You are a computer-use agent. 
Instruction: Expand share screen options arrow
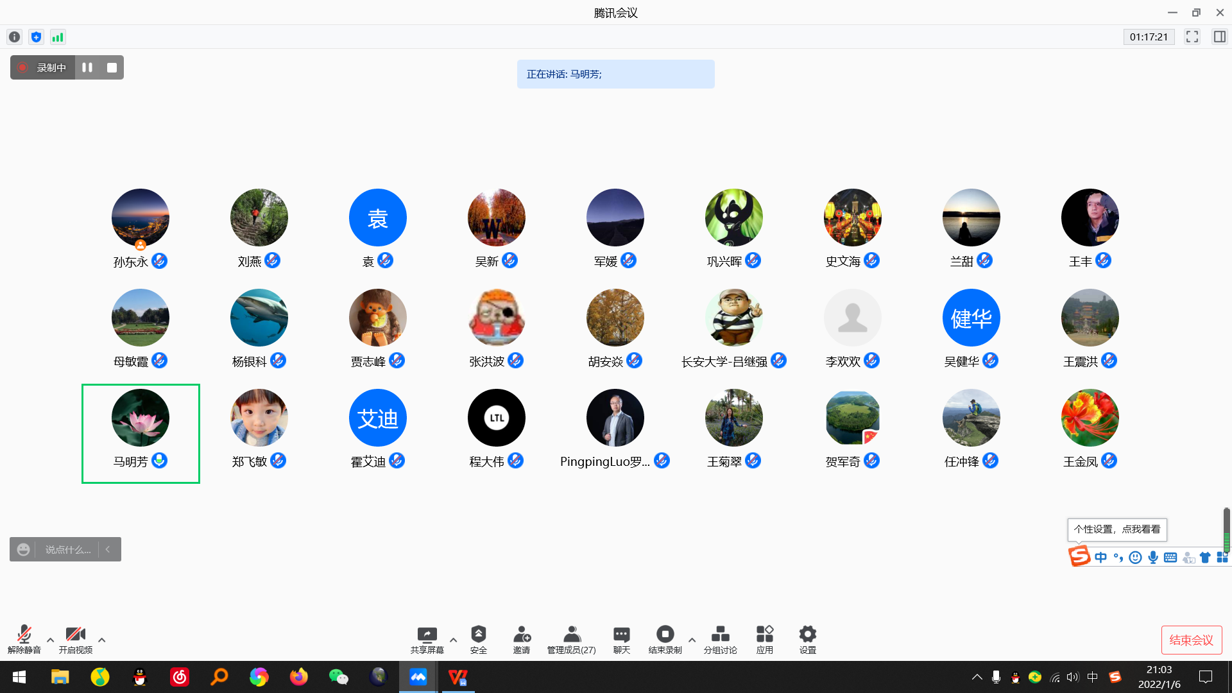(453, 640)
